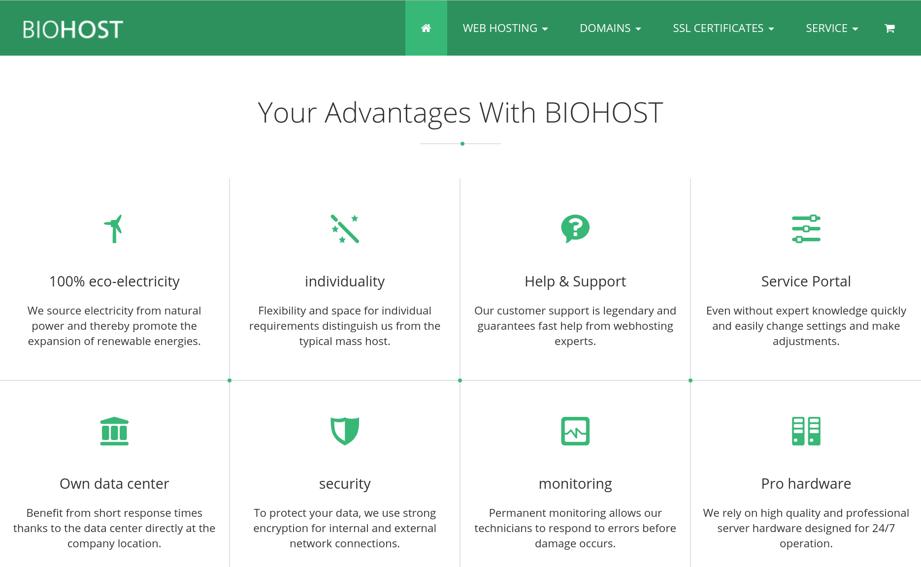The width and height of the screenshot is (921, 567).
Task: Click the bank building data center icon
Action: (114, 431)
